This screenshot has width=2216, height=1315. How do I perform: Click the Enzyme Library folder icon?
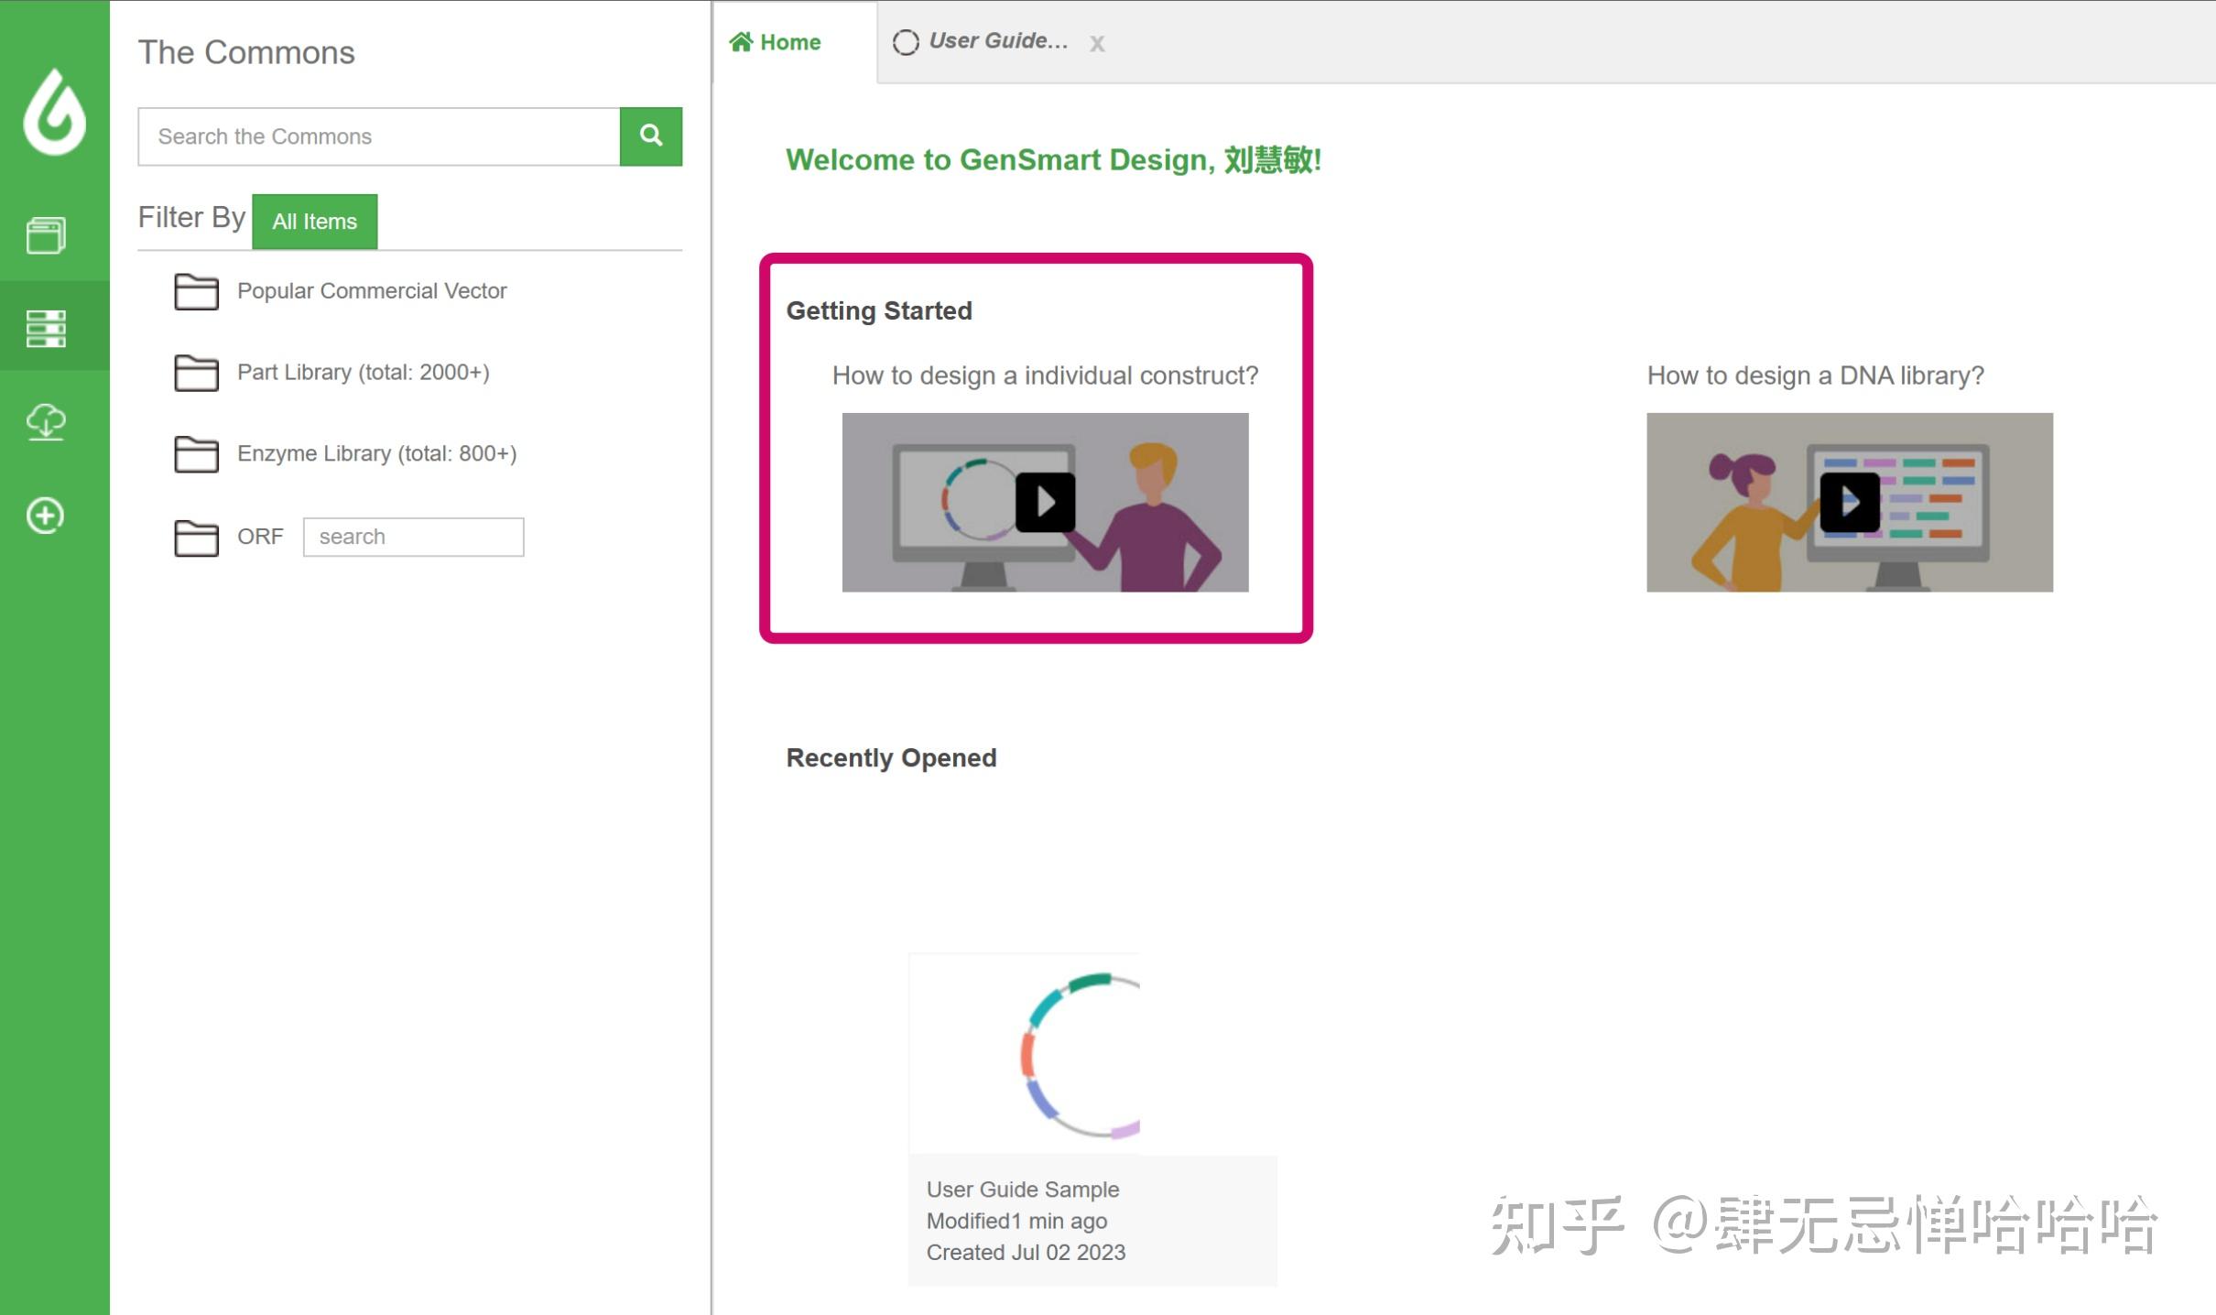coord(196,454)
